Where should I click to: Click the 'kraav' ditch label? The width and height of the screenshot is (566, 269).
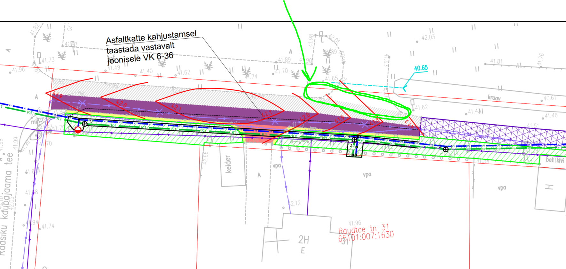[x=494, y=98]
